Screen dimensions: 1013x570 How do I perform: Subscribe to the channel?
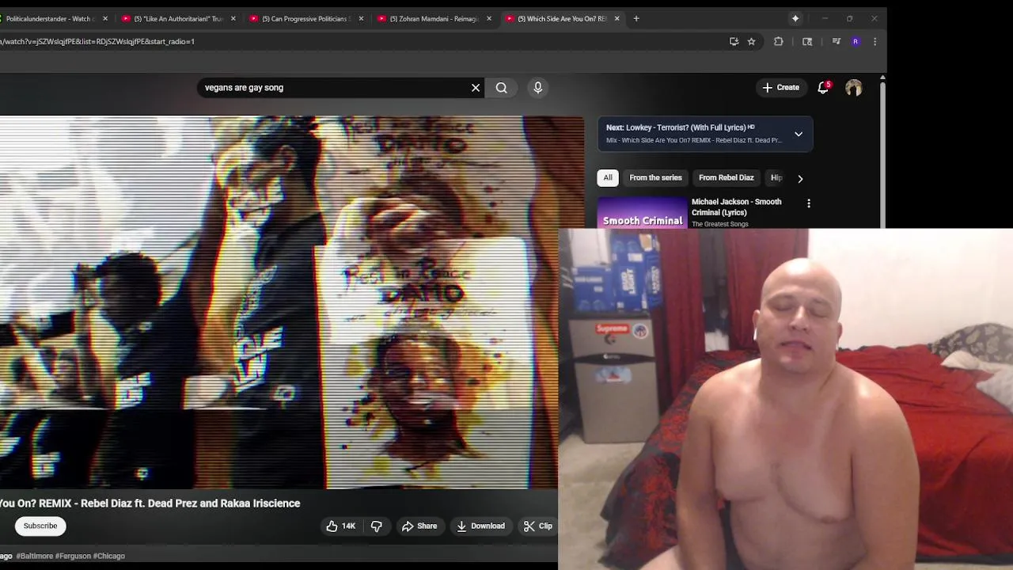(40, 526)
